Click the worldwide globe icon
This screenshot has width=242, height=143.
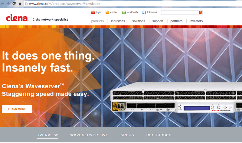click(x=124, y=12)
